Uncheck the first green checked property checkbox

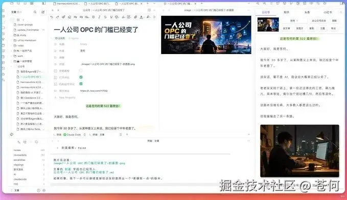pyautogui.click(x=81, y=77)
